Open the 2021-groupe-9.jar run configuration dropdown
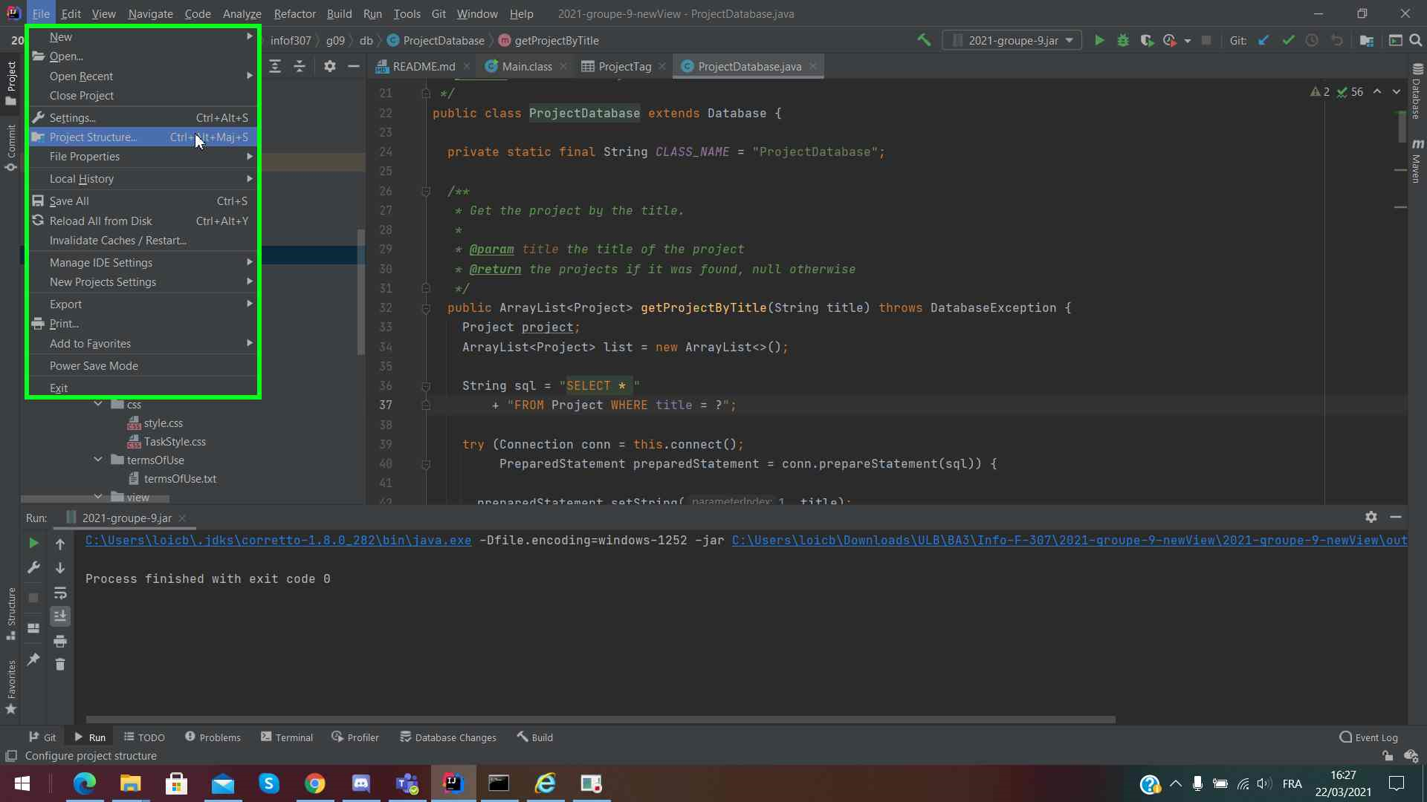Image resolution: width=1427 pixels, height=802 pixels. tap(1012, 41)
